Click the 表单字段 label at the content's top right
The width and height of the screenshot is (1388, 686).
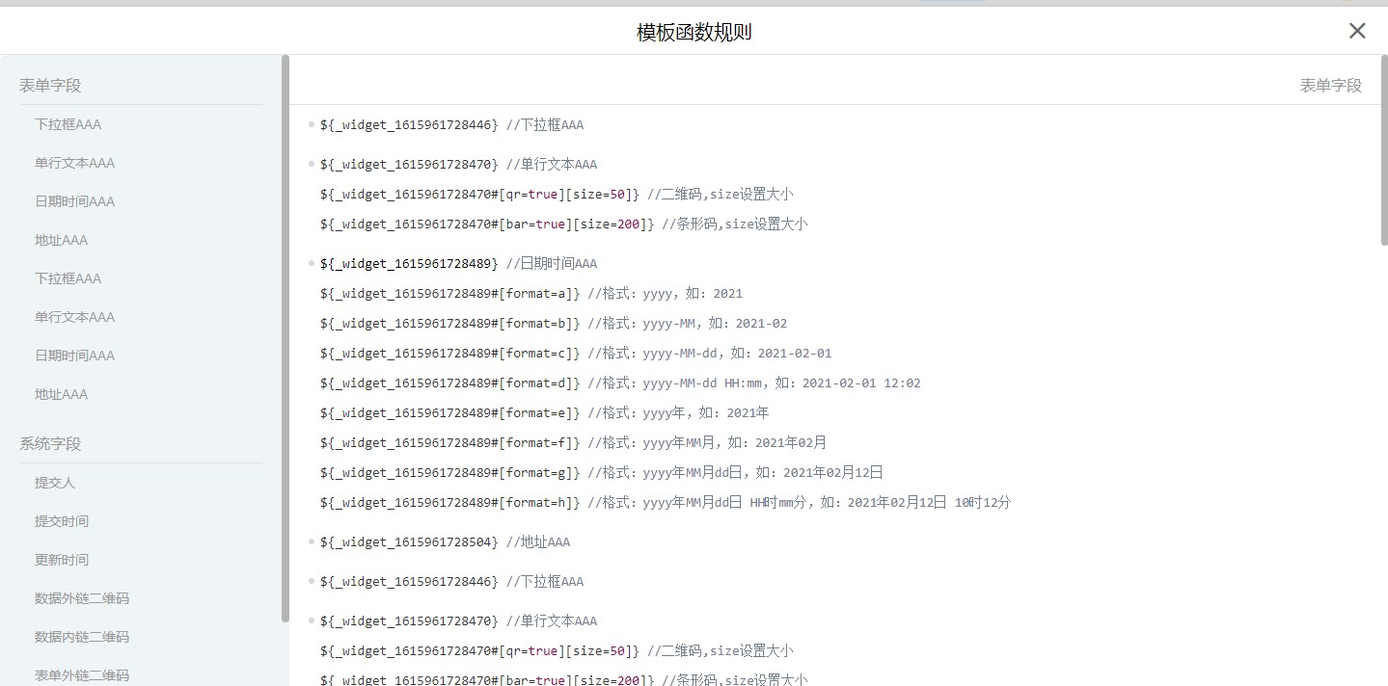1330,86
